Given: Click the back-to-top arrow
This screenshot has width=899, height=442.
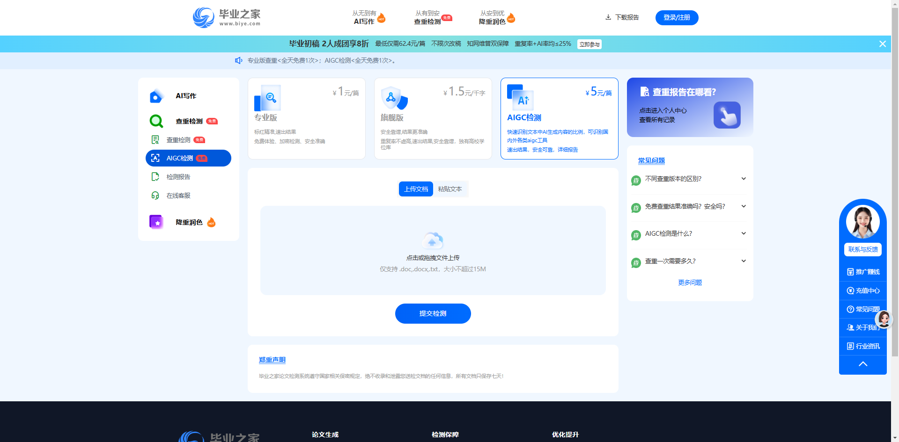Looking at the screenshot, I should (x=863, y=364).
